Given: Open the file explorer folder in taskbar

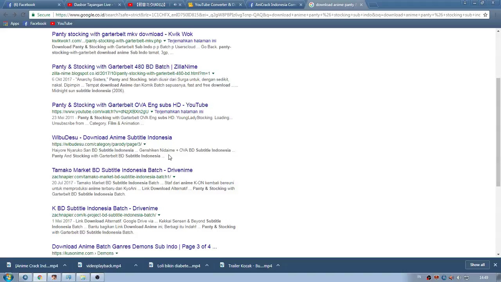Looking at the screenshot, I should (x=83, y=277).
